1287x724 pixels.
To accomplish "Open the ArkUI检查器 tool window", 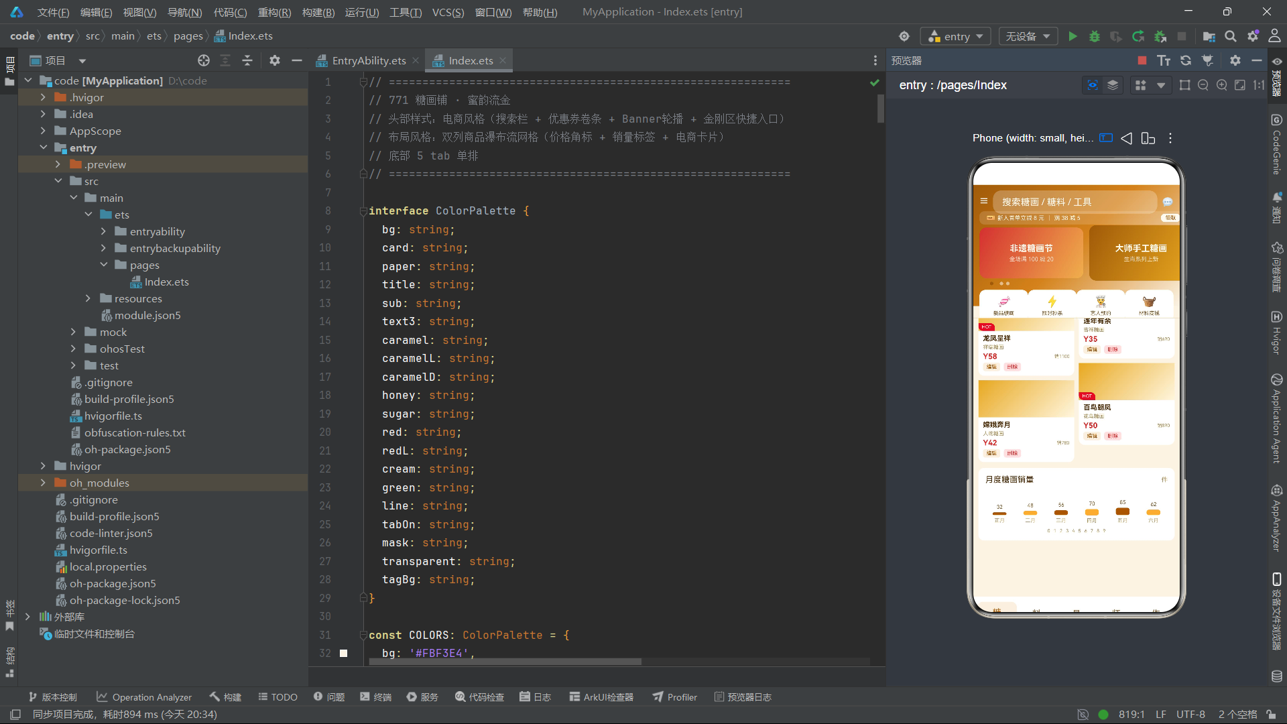I will click(601, 697).
